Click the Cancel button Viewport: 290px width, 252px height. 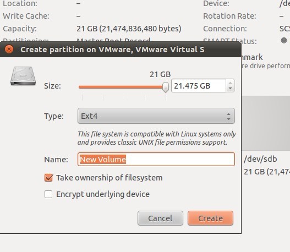pyautogui.click(x=160, y=218)
